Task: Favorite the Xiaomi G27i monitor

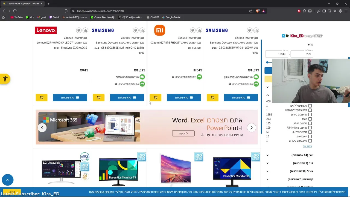Action: 193,30
